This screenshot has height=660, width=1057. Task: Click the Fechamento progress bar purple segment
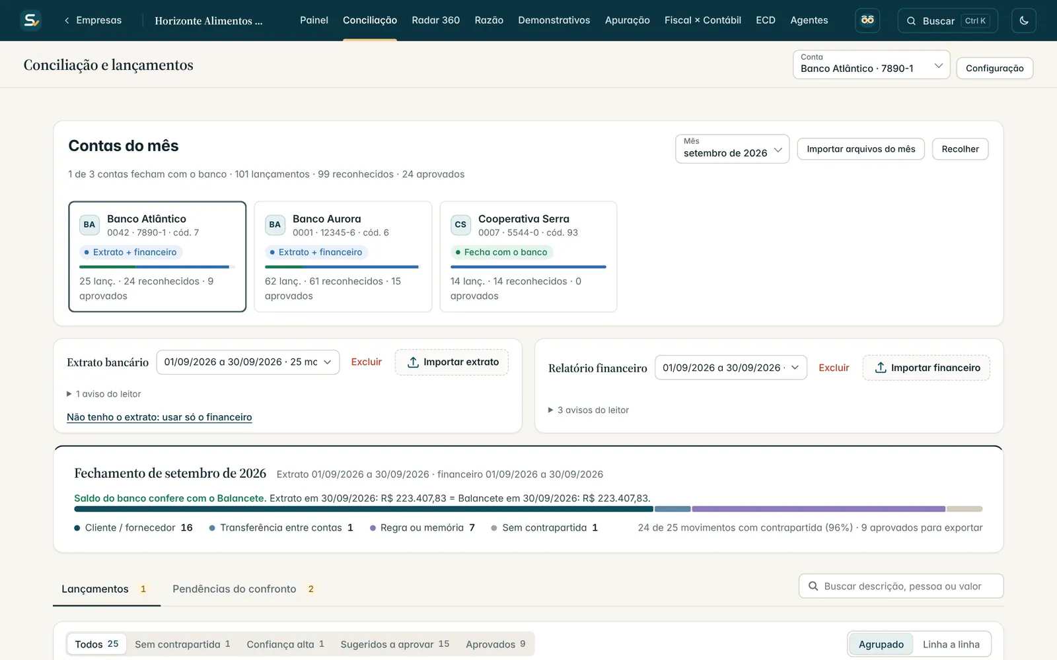[x=819, y=509]
